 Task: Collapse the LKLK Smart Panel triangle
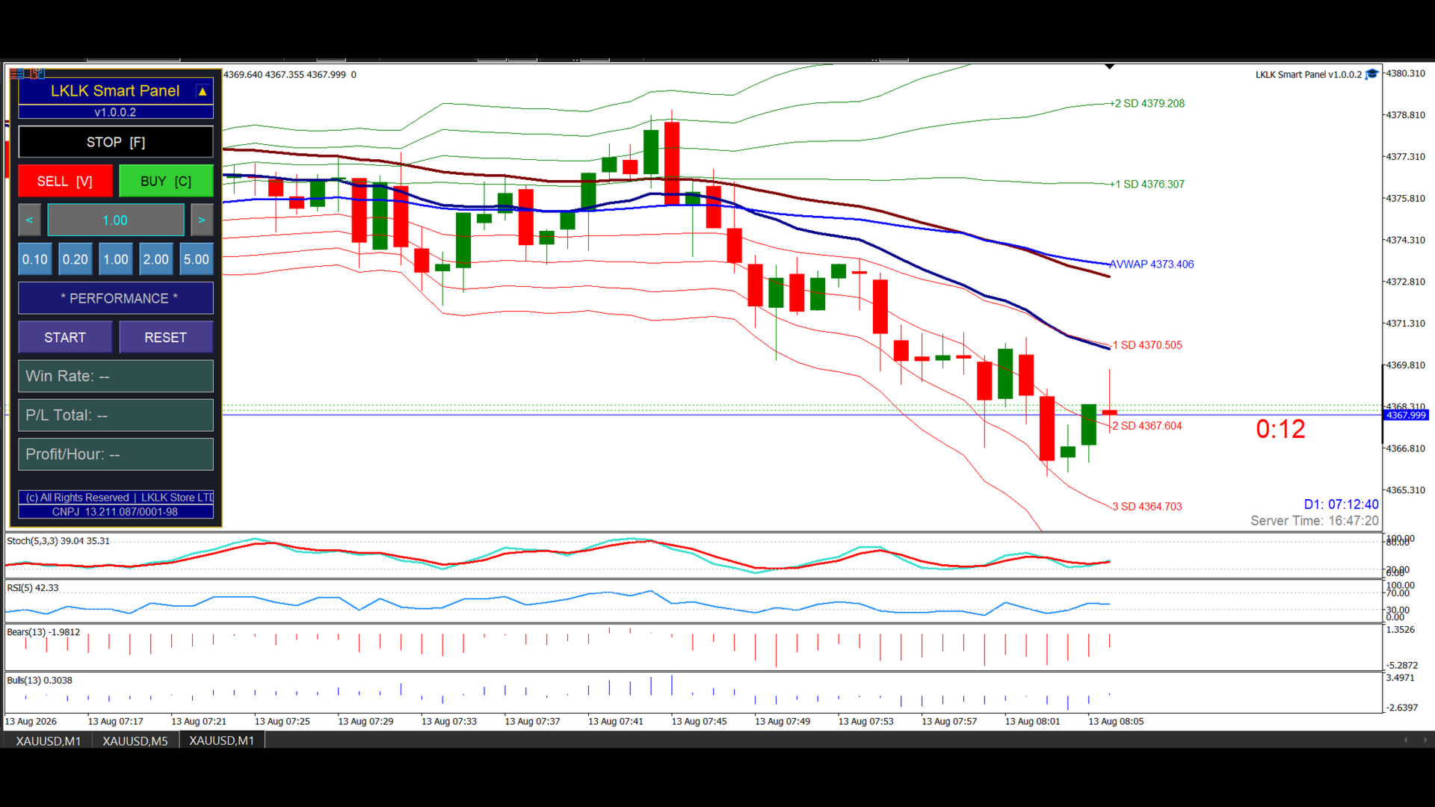coord(203,91)
